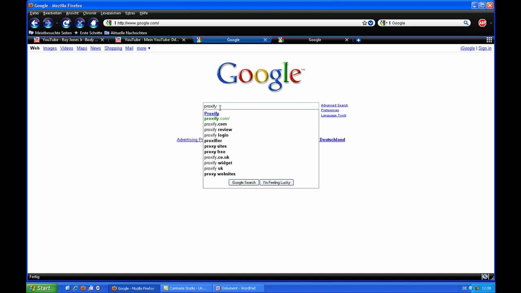Select suggestion 'proxify login'
This screenshot has width=521, height=293.
pyautogui.click(x=216, y=135)
